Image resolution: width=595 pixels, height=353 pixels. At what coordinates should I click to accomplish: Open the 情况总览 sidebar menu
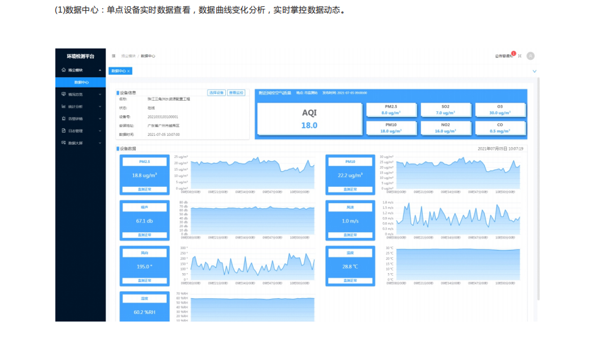tap(81, 94)
